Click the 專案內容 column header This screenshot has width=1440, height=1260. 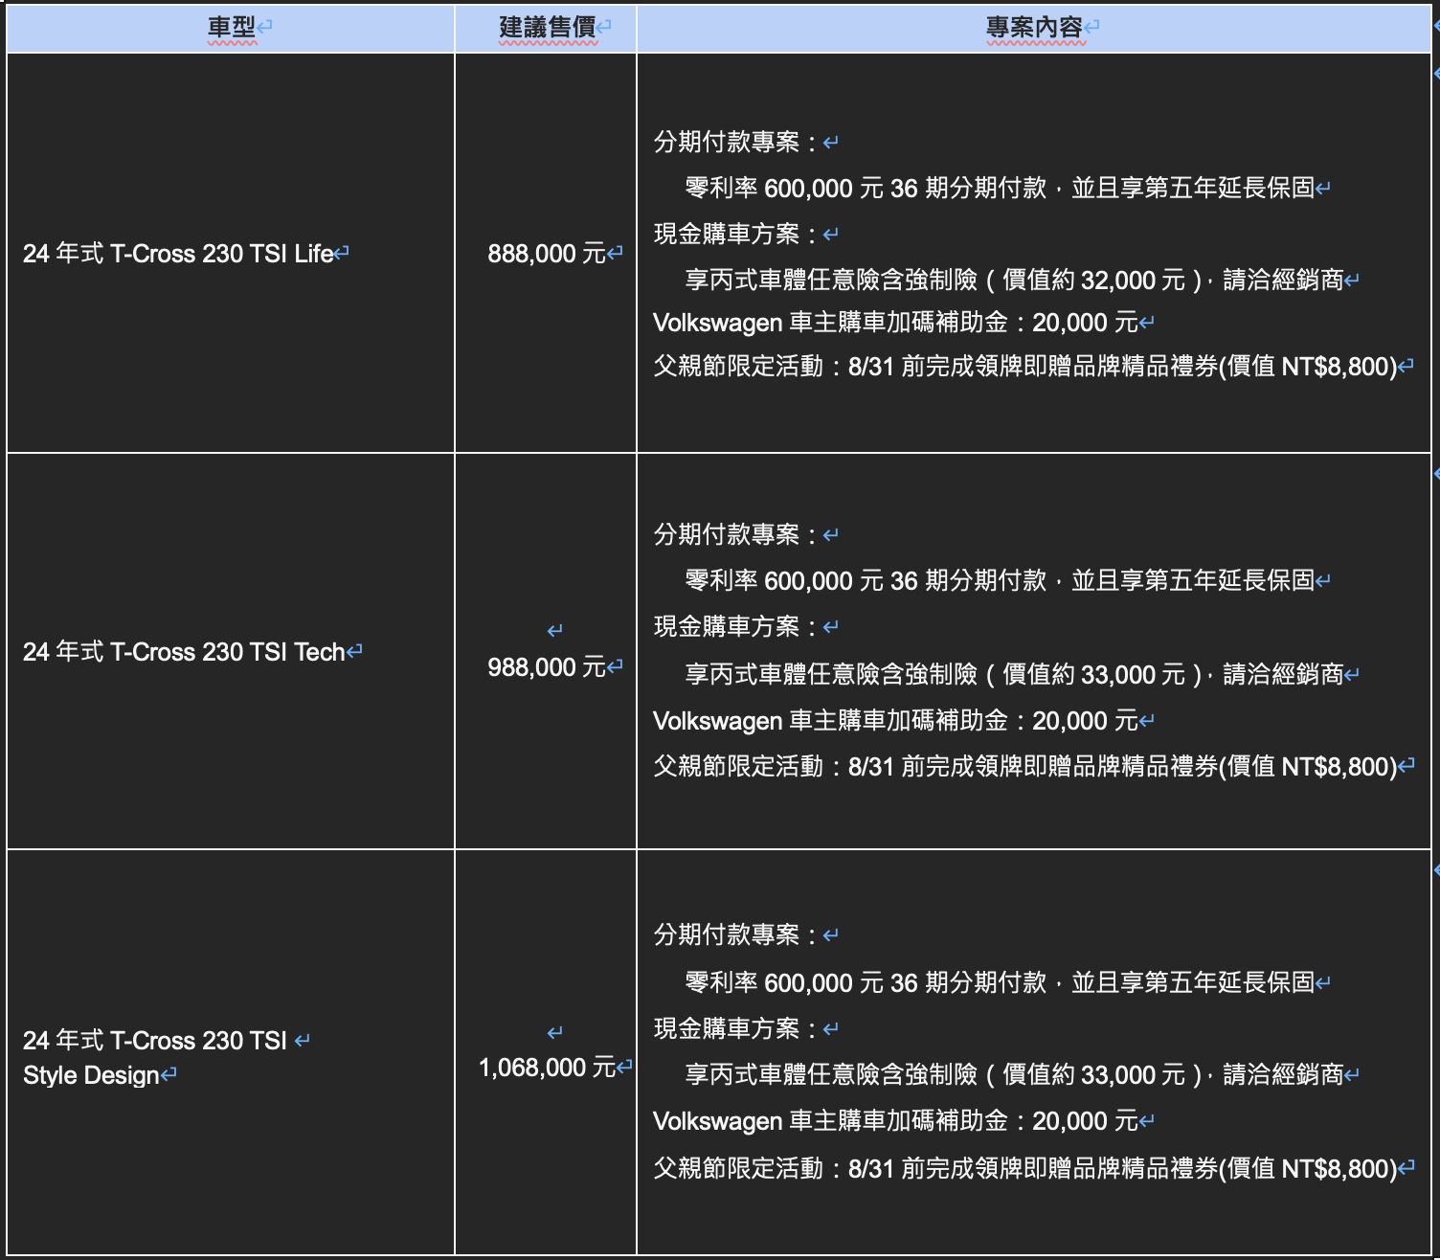[1034, 28]
